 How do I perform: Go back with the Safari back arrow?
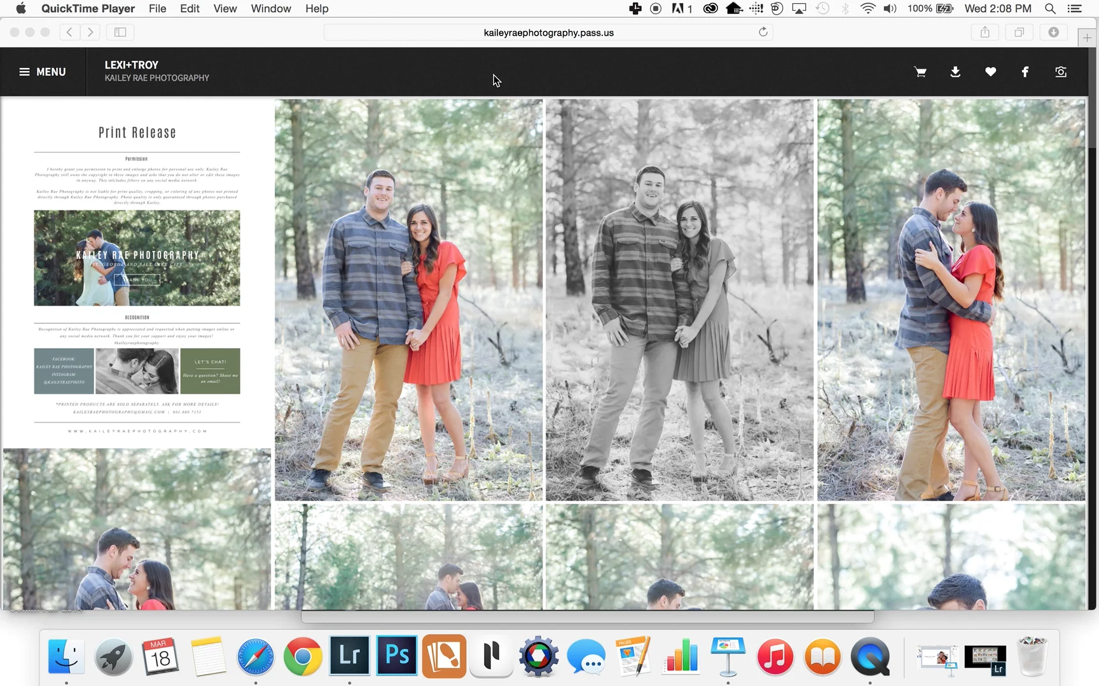point(69,32)
